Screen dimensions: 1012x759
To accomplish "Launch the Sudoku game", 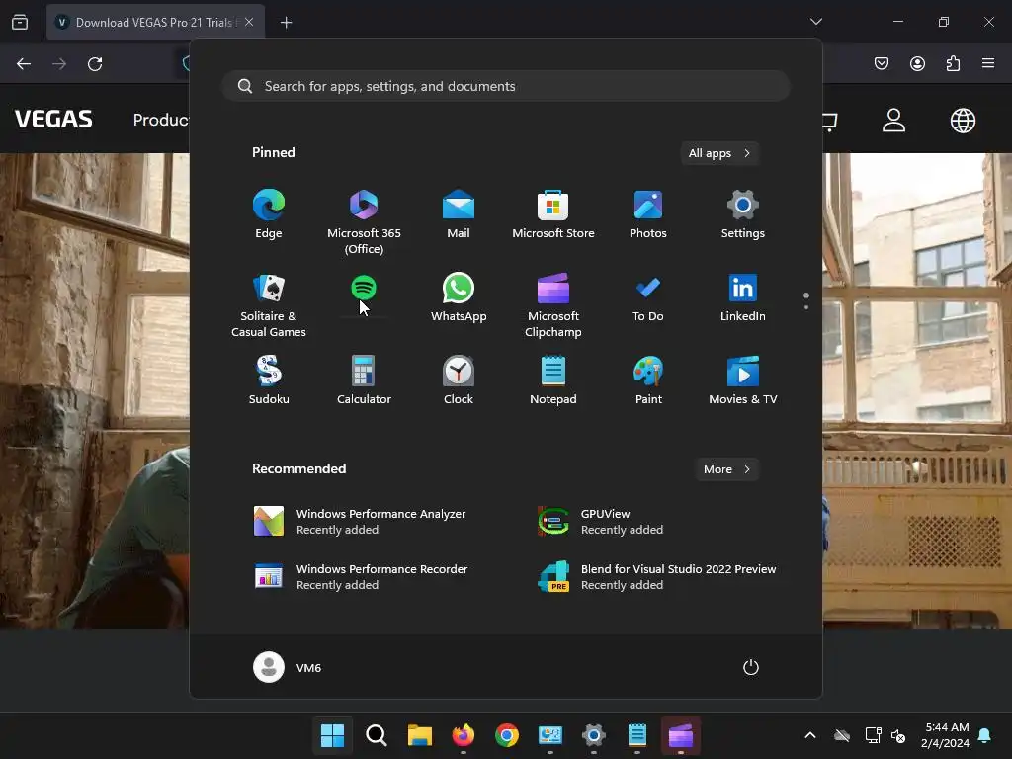I will [269, 380].
